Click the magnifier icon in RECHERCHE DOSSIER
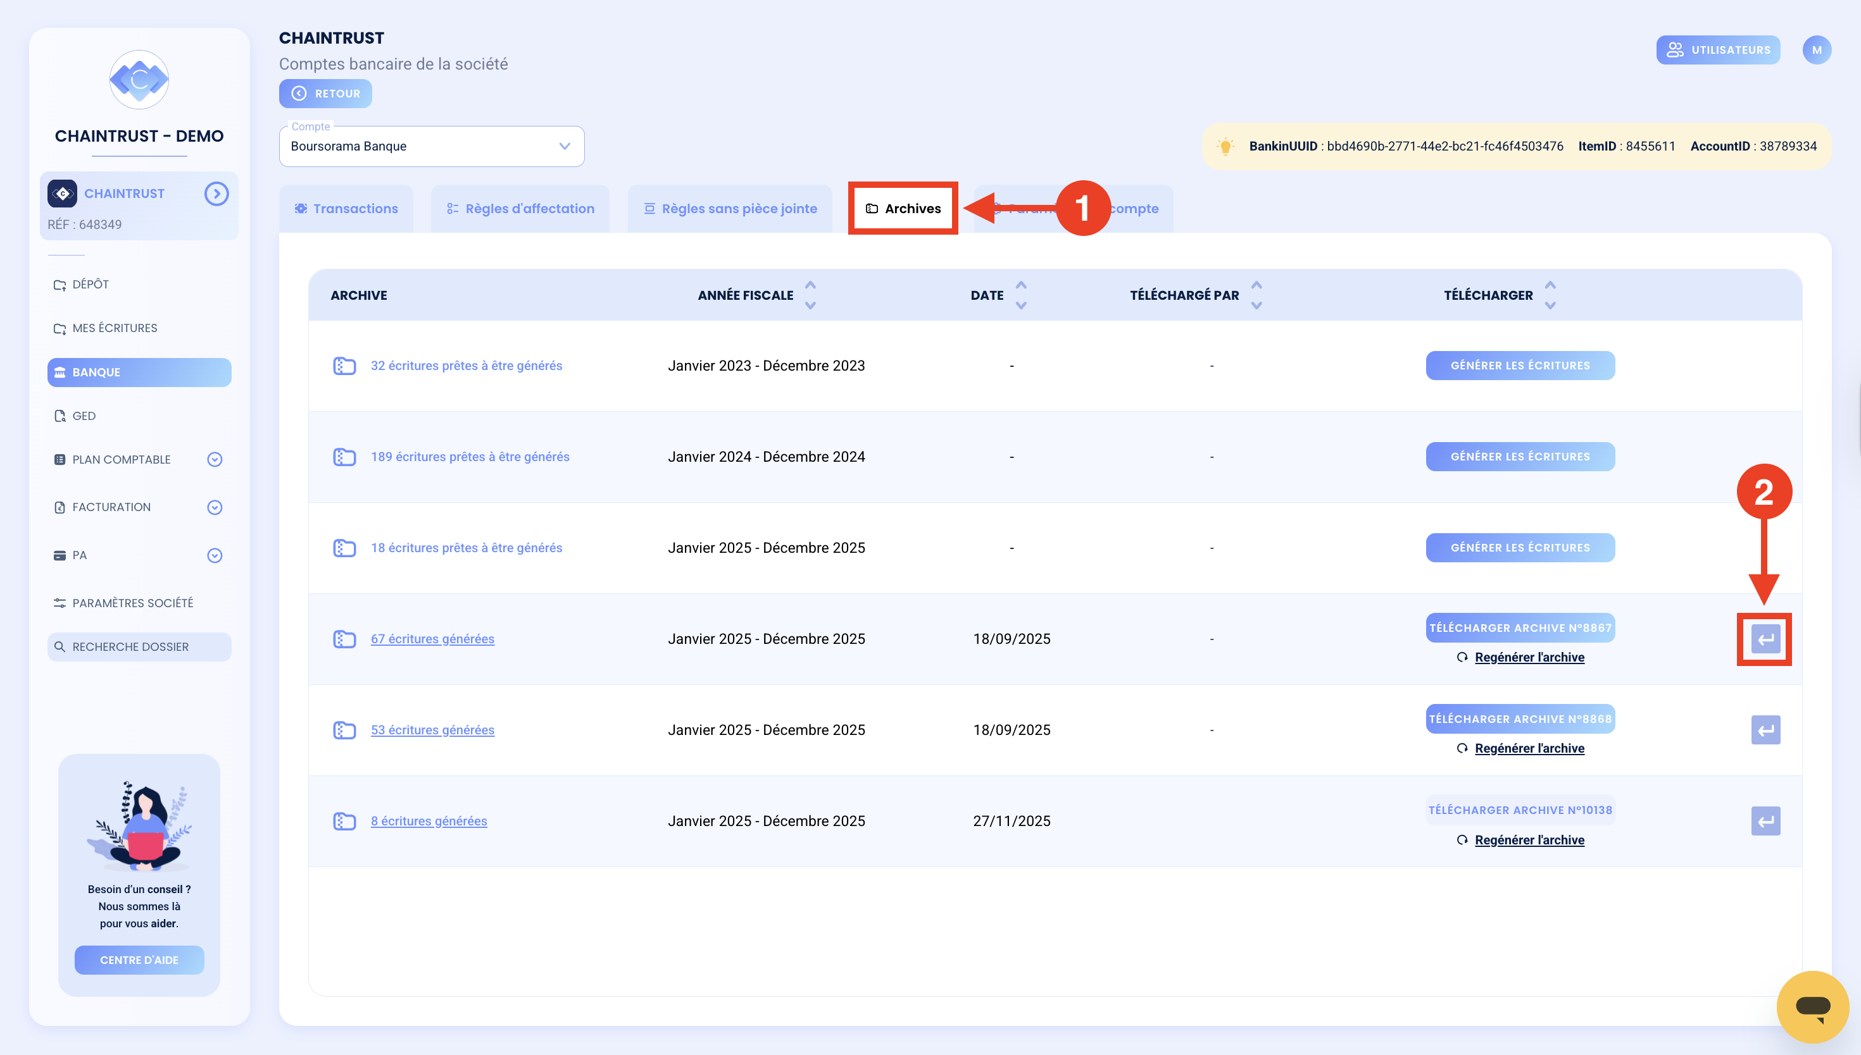Screen dimensions: 1861x1055 point(60,646)
